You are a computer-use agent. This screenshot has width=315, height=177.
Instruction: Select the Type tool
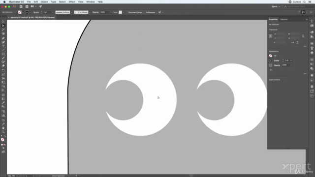point(3,46)
